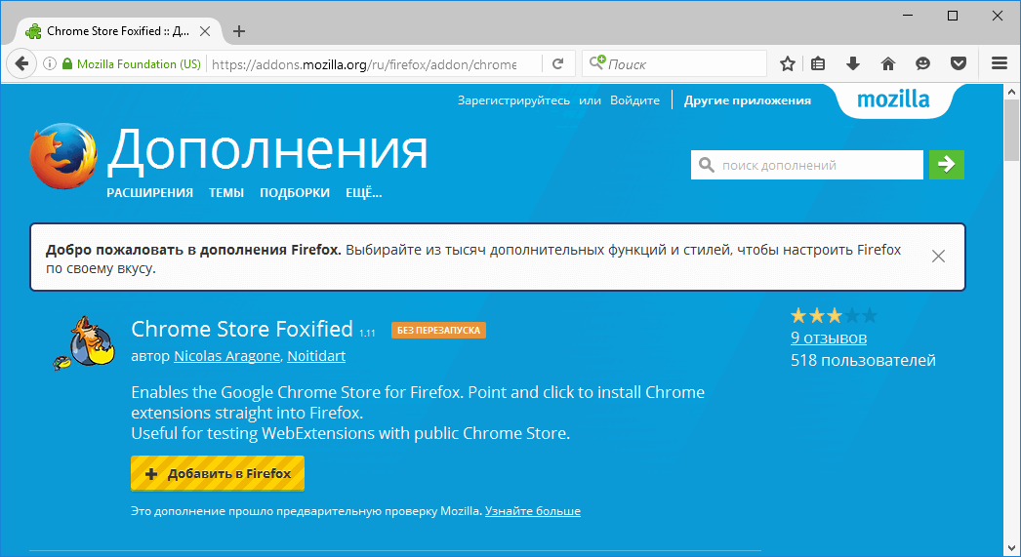Click the Chrome Store Foxified add-on icon
The height and width of the screenshot is (557, 1021).
click(x=85, y=343)
